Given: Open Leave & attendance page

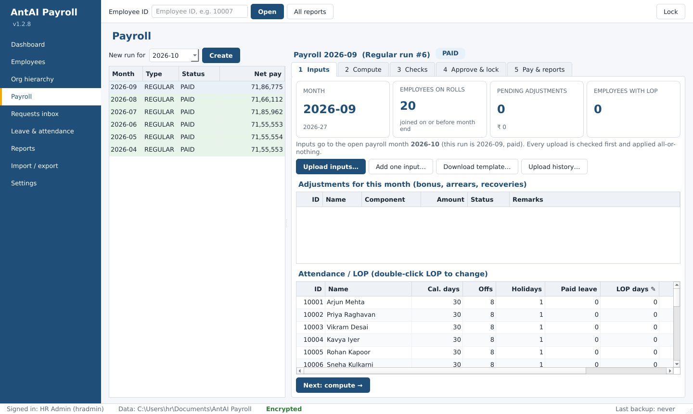Looking at the screenshot, I should tap(51, 131).
